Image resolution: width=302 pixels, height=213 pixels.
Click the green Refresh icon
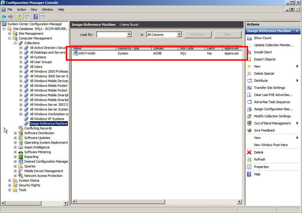coord(249,159)
